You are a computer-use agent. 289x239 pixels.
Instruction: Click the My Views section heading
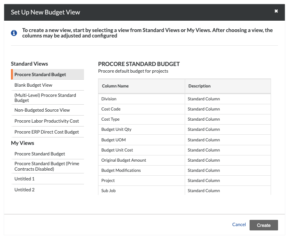(23, 143)
